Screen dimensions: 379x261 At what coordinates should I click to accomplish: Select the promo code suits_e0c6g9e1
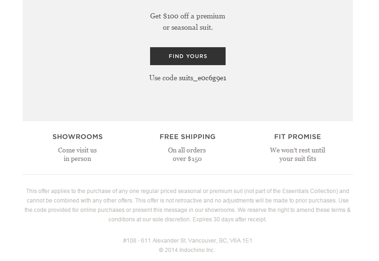tap(202, 78)
